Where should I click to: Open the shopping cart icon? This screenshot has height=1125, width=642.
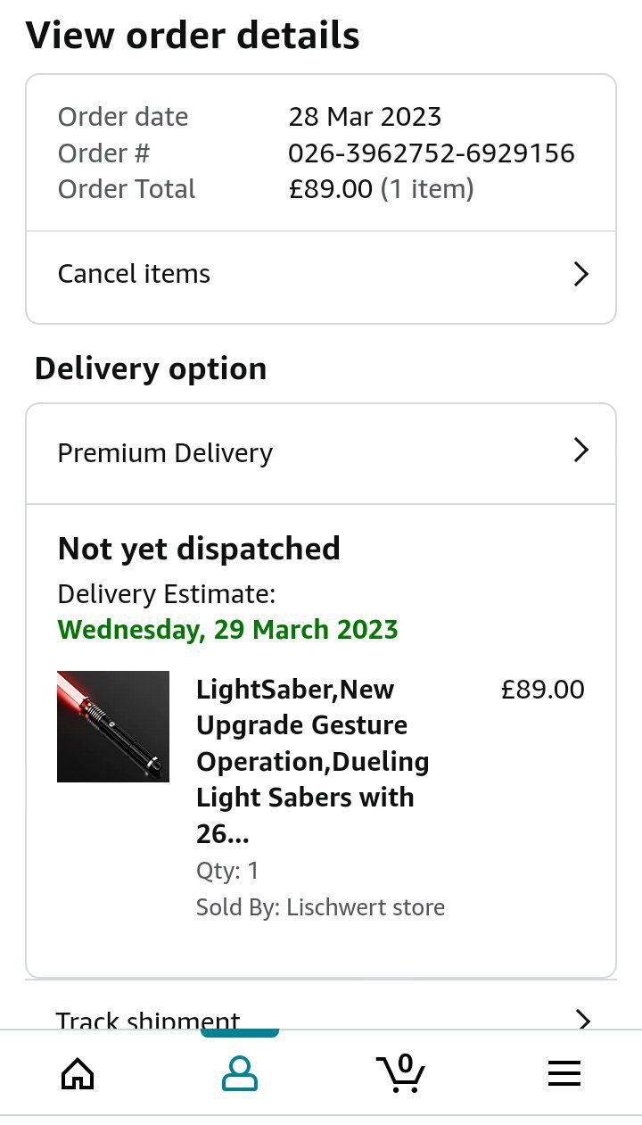(400, 1072)
